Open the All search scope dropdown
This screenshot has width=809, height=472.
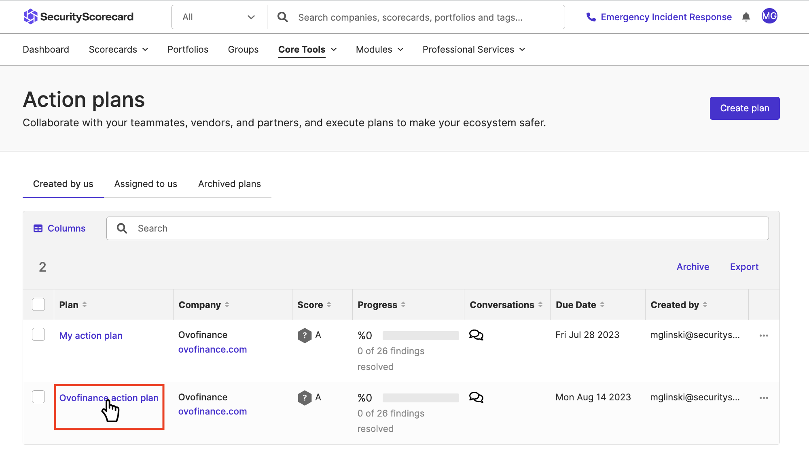[x=219, y=17]
